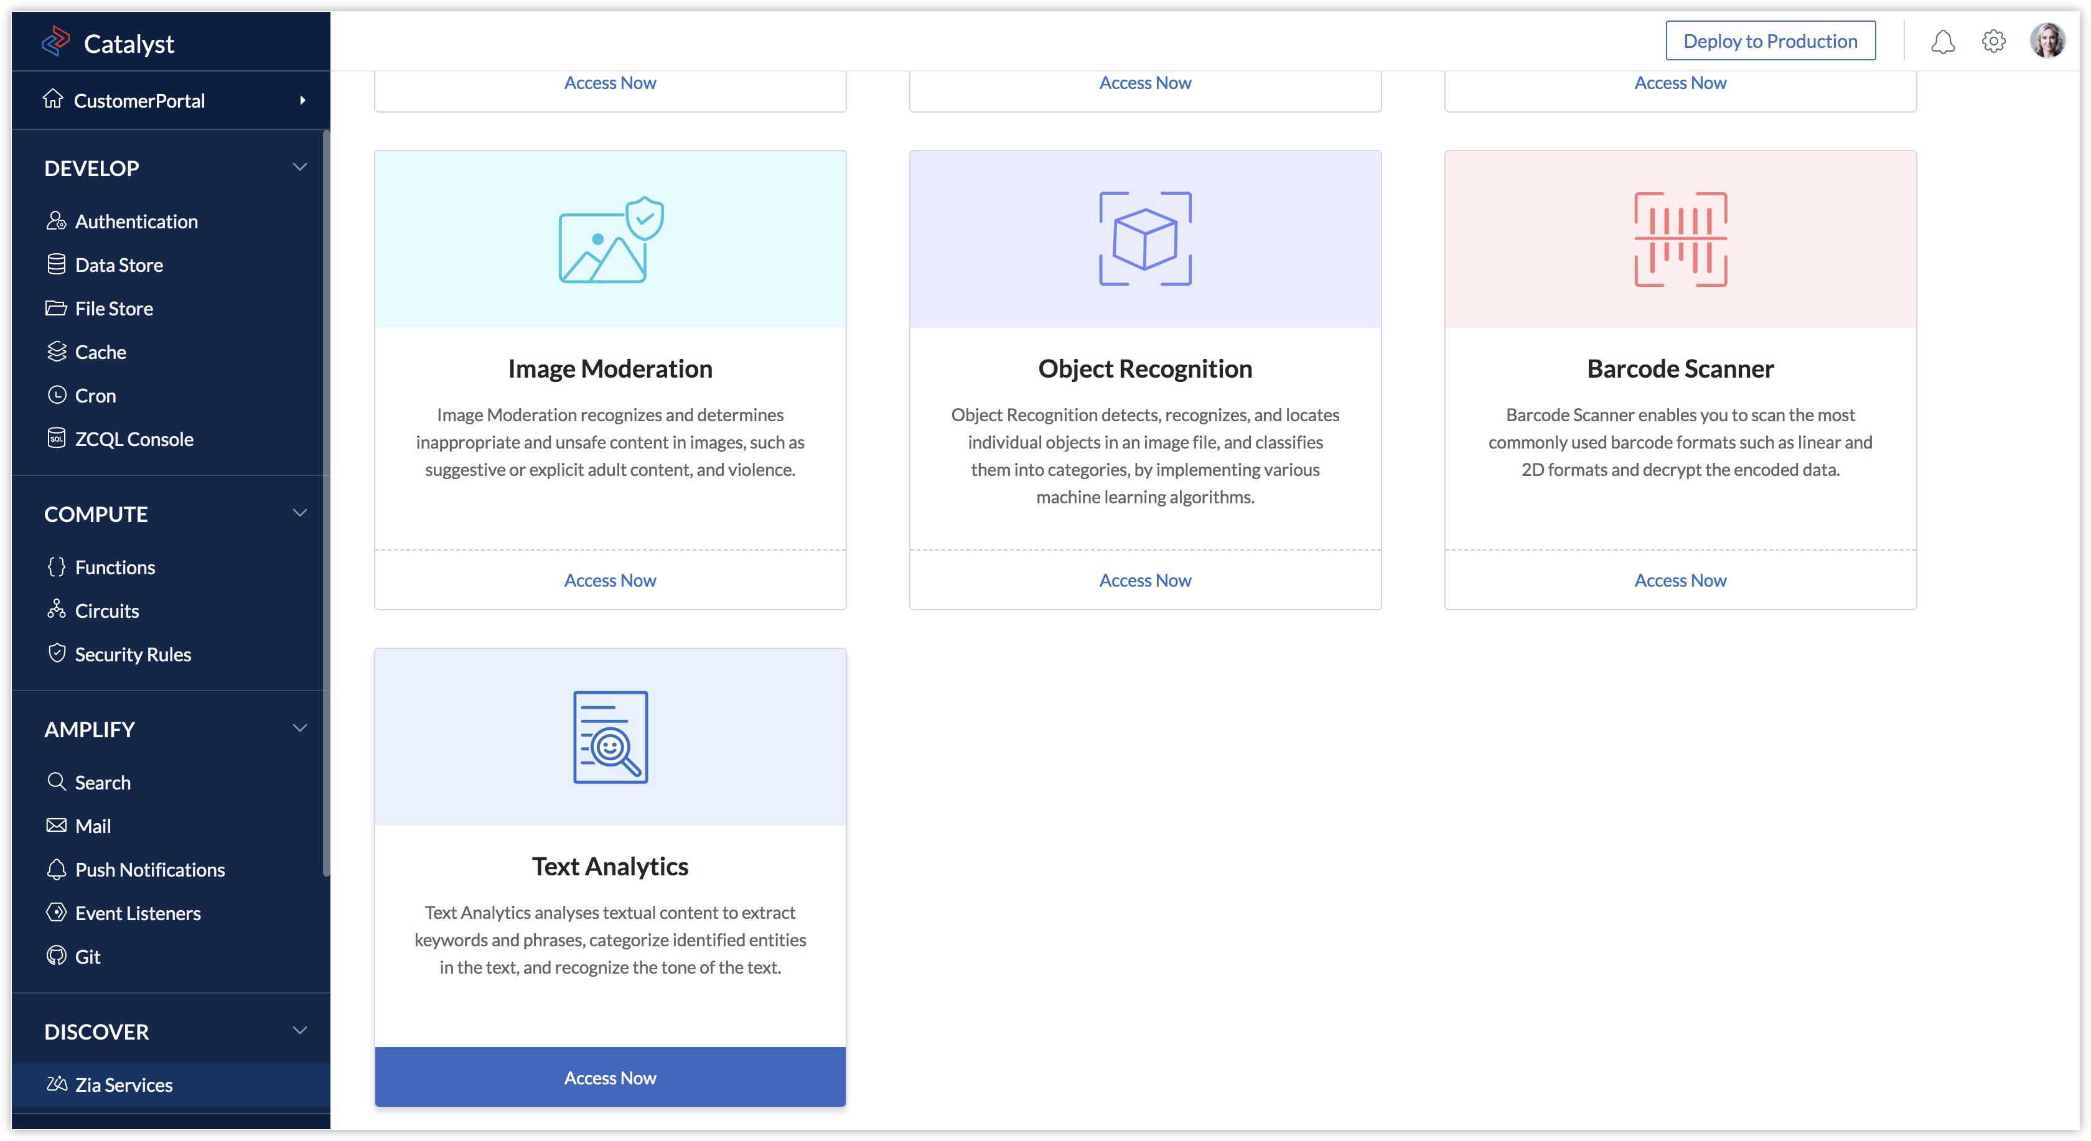This screenshot has width=2091, height=1141.
Task: Click the Image Moderation picture-shield icon
Action: point(610,240)
